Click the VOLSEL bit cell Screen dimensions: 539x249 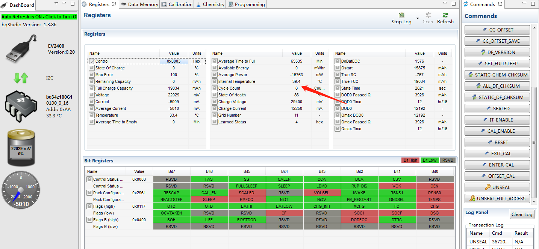click(x=322, y=193)
